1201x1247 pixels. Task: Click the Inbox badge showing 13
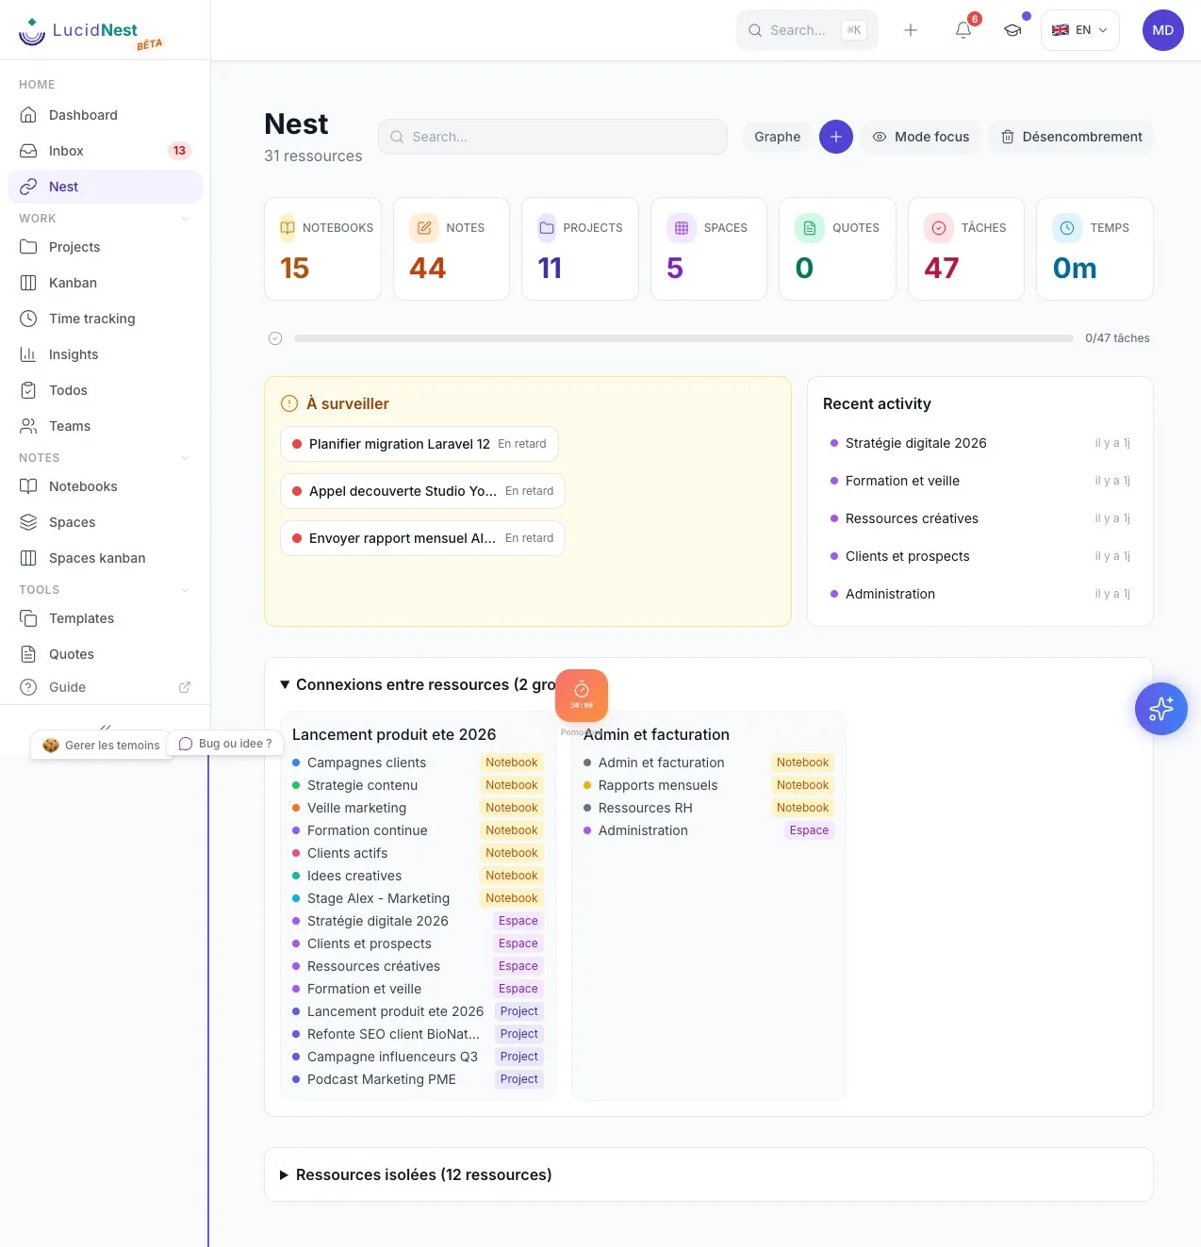tap(179, 151)
